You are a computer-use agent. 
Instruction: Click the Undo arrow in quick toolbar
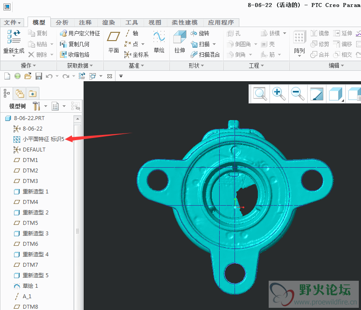(x=49, y=76)
